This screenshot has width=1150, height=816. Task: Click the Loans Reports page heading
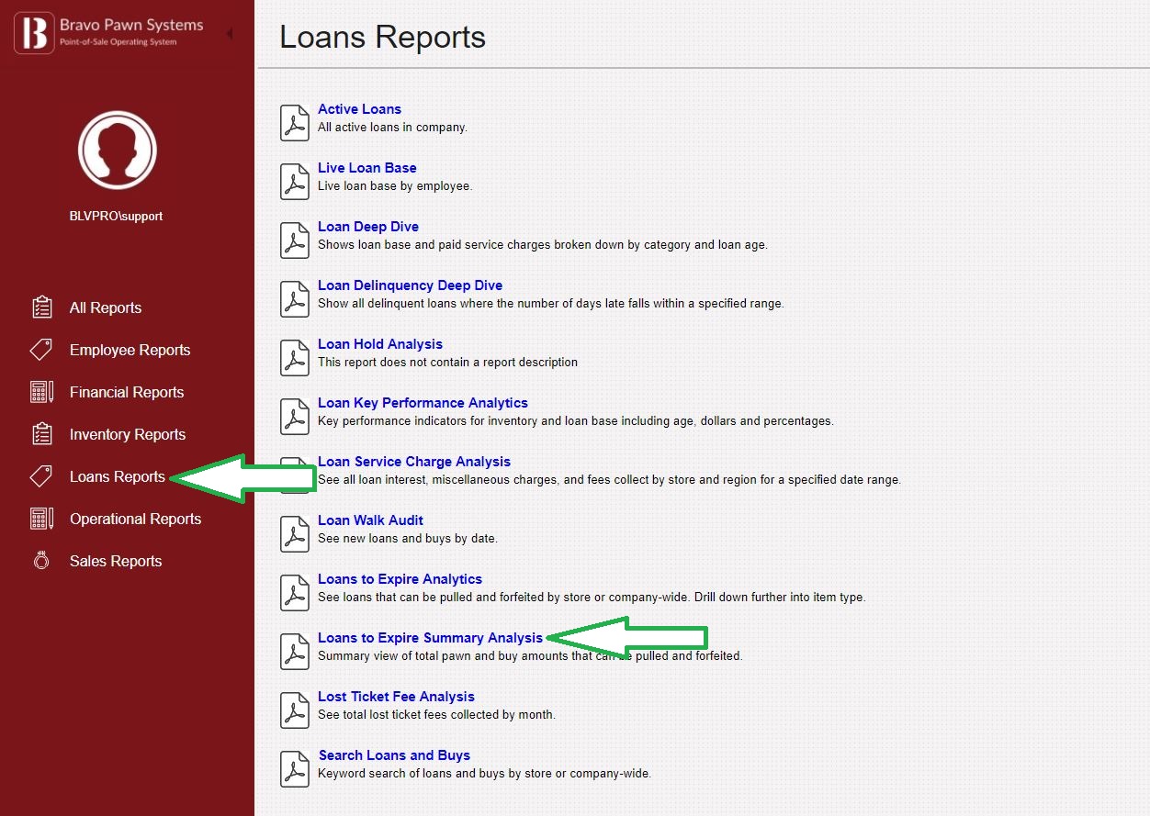(x=383, y=38)
